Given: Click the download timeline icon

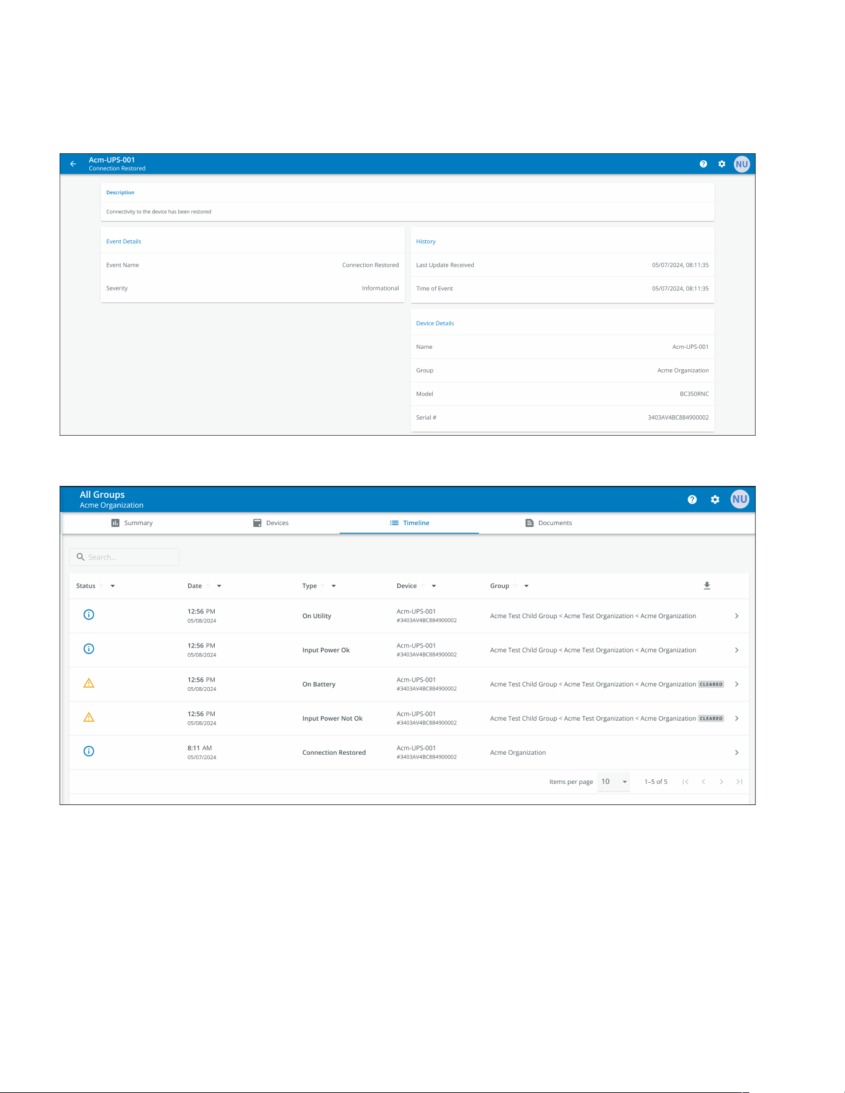Looking at the screenshot, I should pyautogui.click(x=707, y=585).
